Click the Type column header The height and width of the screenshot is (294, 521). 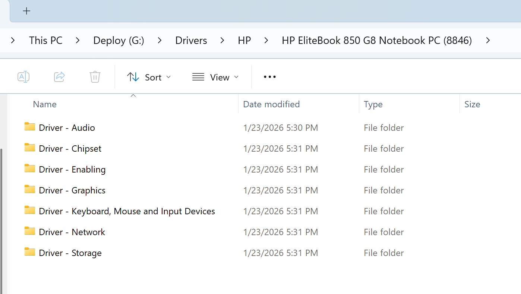(x=373, y=104)
